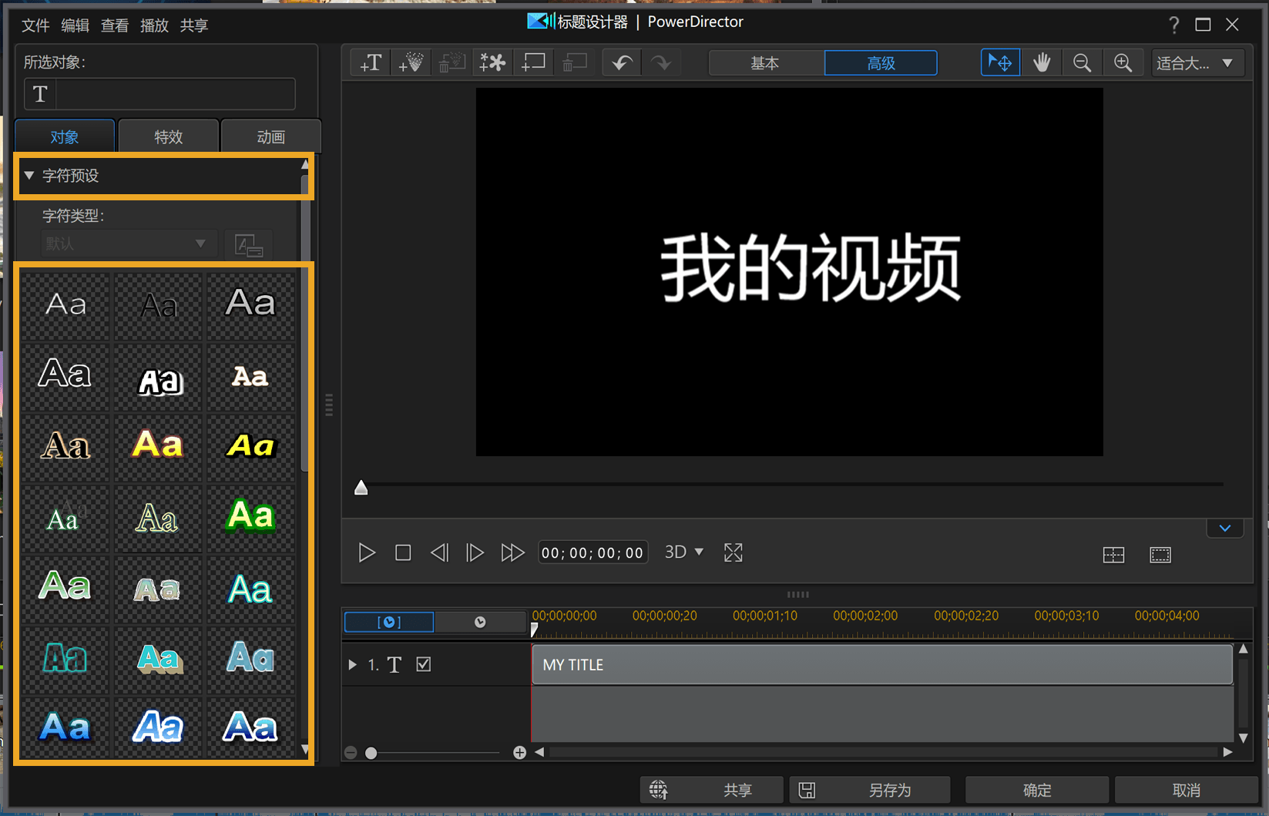Click the fullscreen preview icon
Image resolution: width=1269 pixels, height=816 pixels.
[733, 552]
